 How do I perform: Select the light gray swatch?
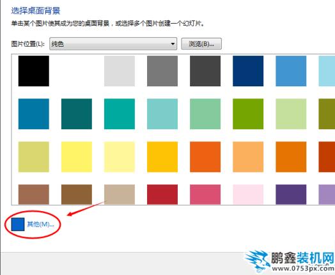[x=120, y=71]
